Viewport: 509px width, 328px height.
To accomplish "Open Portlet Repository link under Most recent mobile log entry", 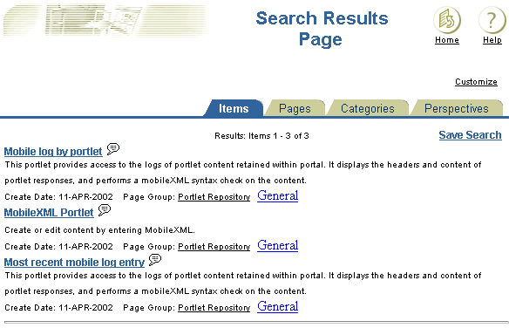I will point(214,308).
